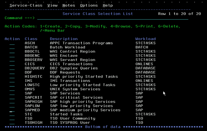Click the SAPCRIT class name
The height and width of the screenshot is (131, 207).
pos(34,98)
